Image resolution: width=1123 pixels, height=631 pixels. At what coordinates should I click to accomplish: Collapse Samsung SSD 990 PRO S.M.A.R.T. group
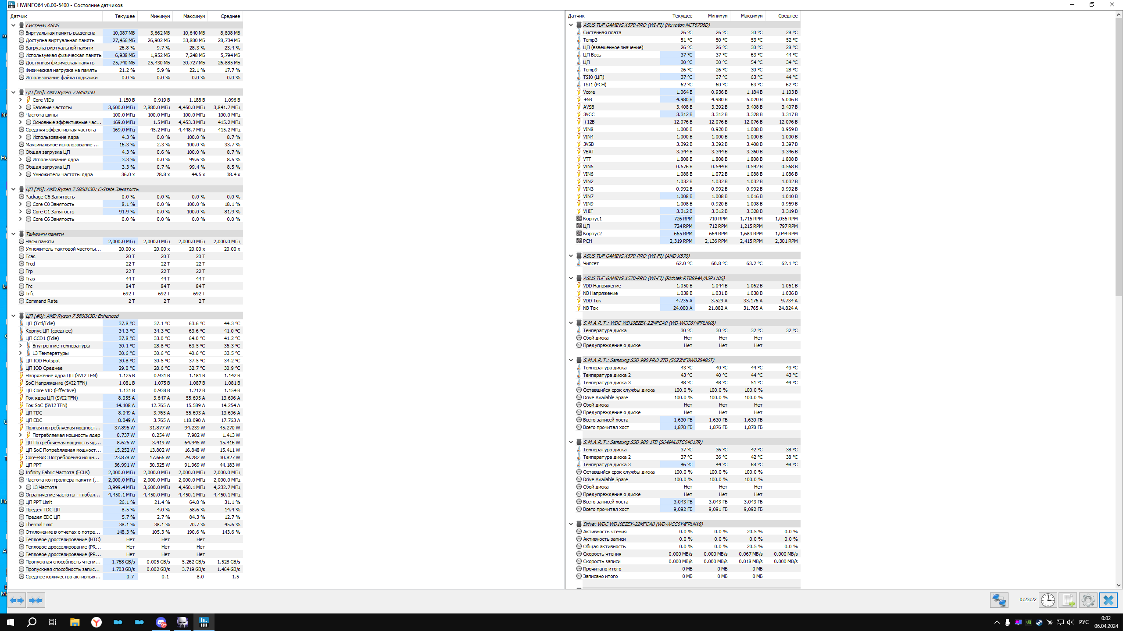coord(571,360)
